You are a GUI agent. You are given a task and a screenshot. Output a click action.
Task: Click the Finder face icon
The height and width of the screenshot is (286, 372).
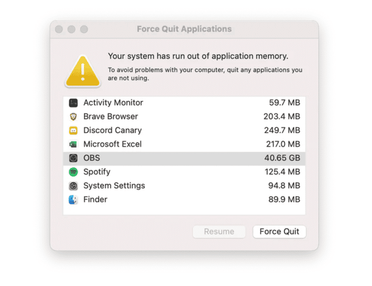click(73, 199)
